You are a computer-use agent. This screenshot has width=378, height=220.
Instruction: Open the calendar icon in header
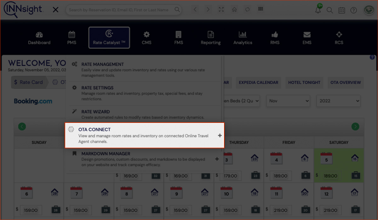(341, 10)
